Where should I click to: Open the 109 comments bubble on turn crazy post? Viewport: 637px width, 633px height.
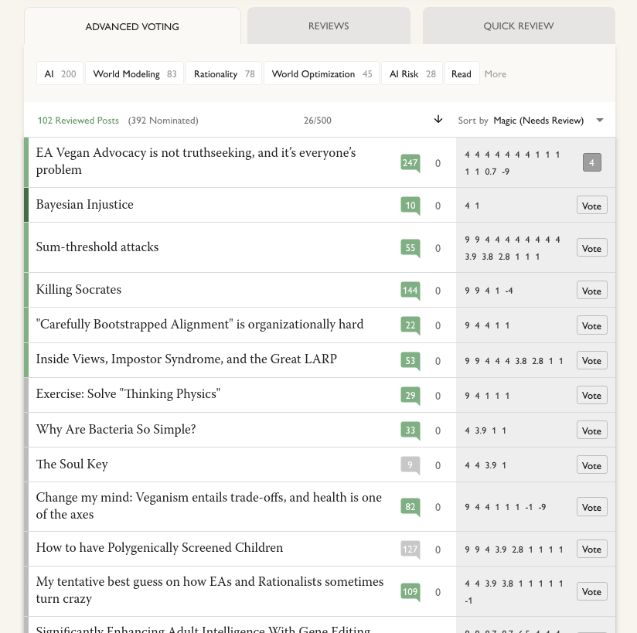(410, 592)
